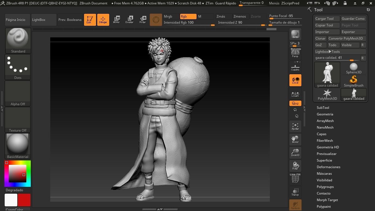Click the Exportar button
The height and width of the screenshot is (211, 375).
click(x=354, y=32)
